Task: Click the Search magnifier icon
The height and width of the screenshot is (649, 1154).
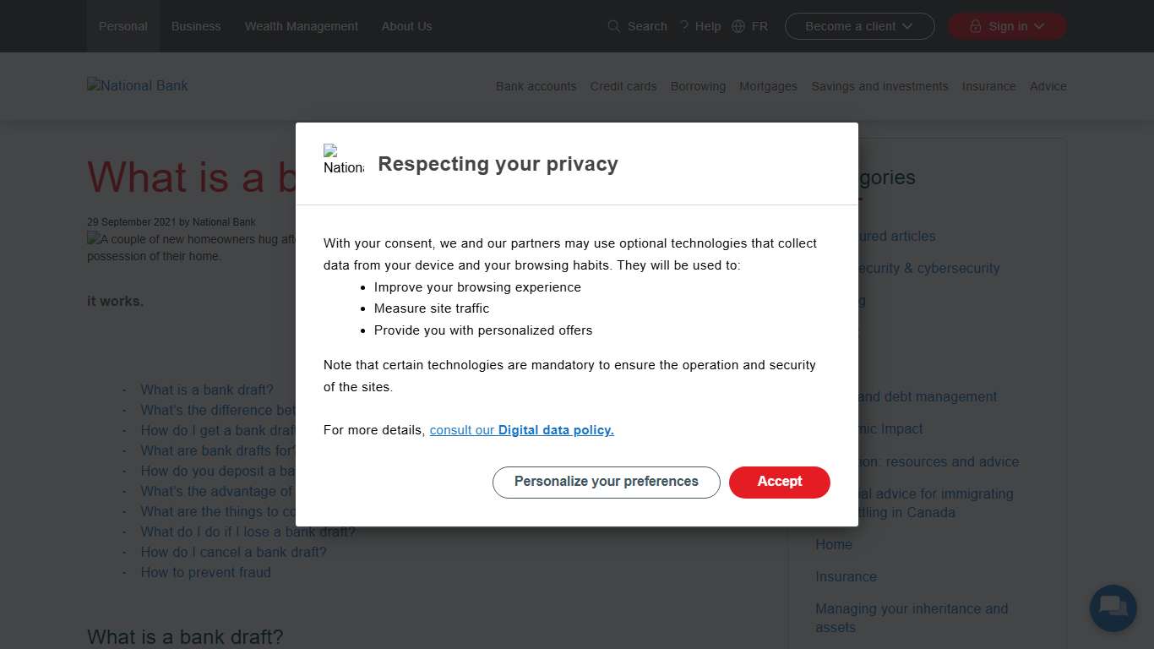Action: 614,26
